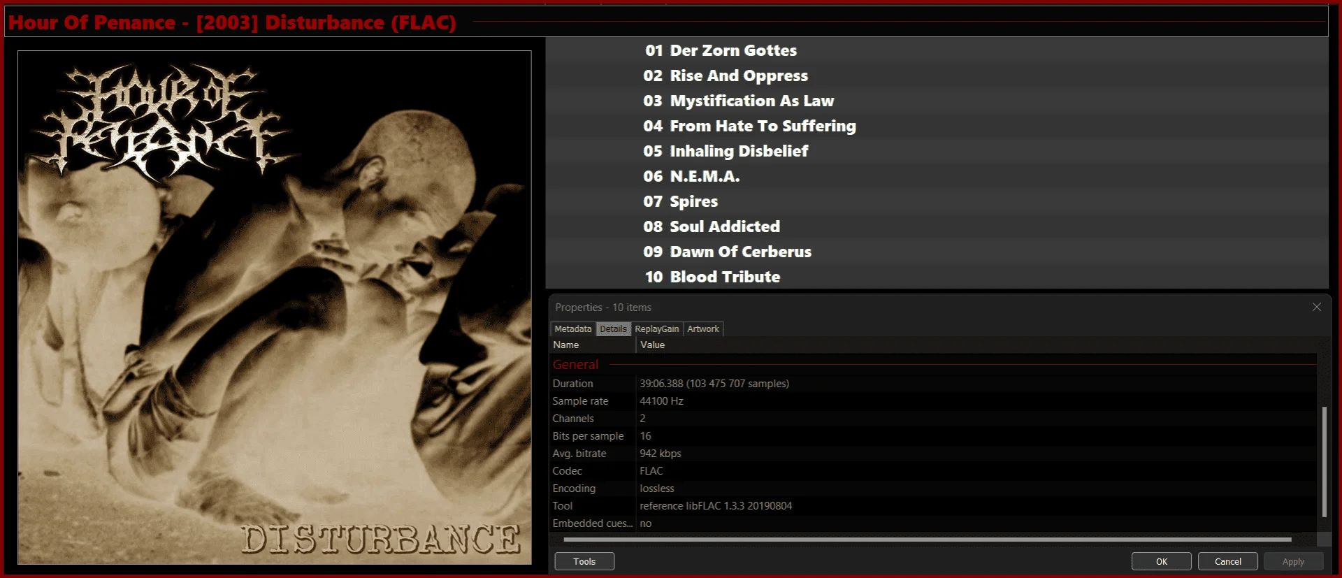Click the horizontal scrollbar in Properties list
This screenshot has width=1342, height=578.
pyautogui.click(x=927, y=540)
